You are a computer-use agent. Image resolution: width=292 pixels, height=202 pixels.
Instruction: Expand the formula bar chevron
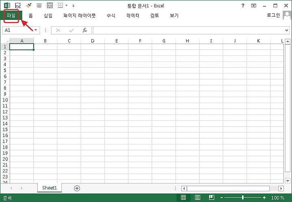287,30
